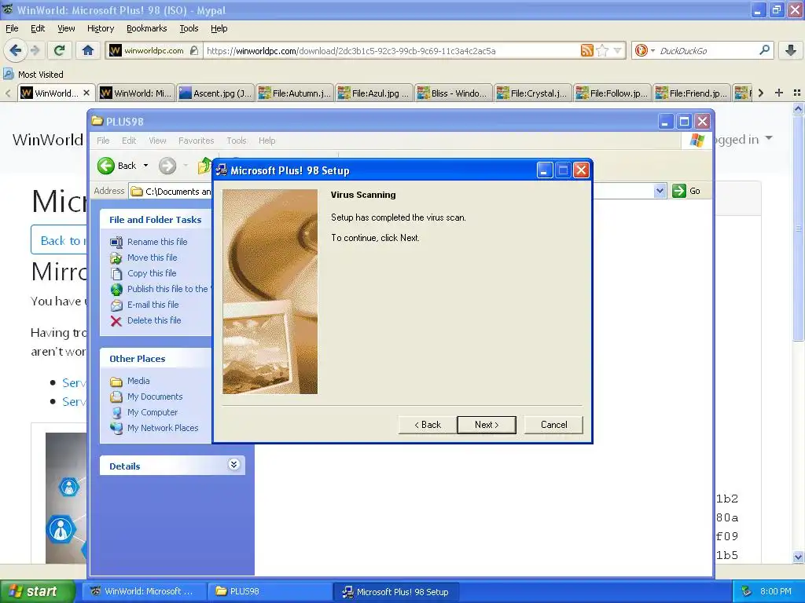Open browser Tools menu
Image resolution: width=805 pixels, height=603 pixels.
pyautogui.click(x=189, y=28)
